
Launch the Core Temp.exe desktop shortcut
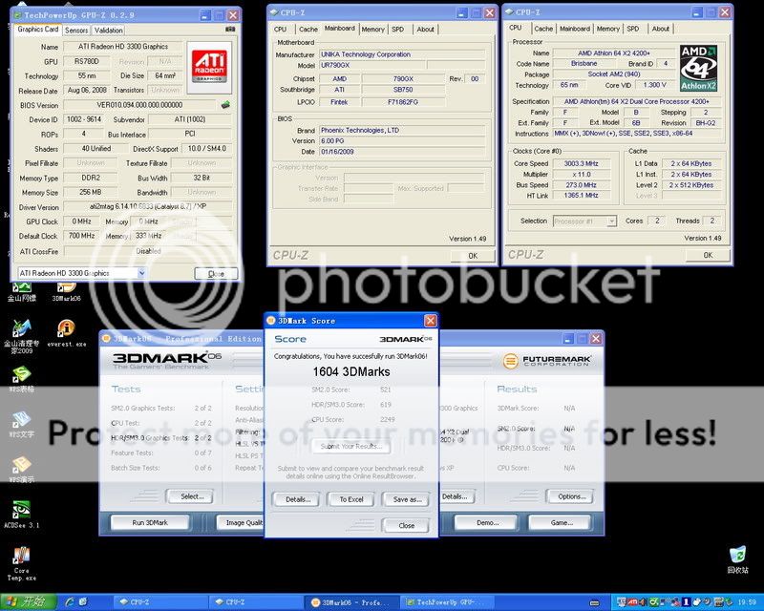click(x=20, y=559)
